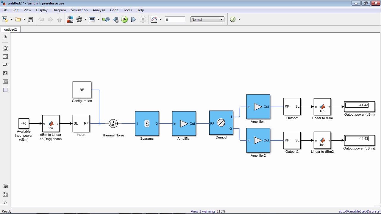Viewport: 381px width, 214px height.
Task: Click the Model Advisor checkmark icon
Action: pos(233,19)
